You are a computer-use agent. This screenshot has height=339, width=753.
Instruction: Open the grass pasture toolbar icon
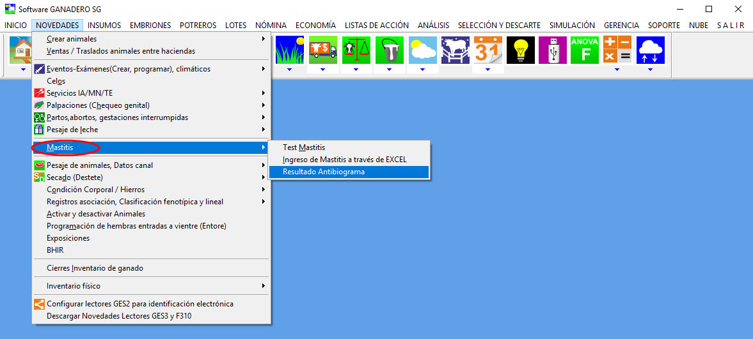point(289,50)
